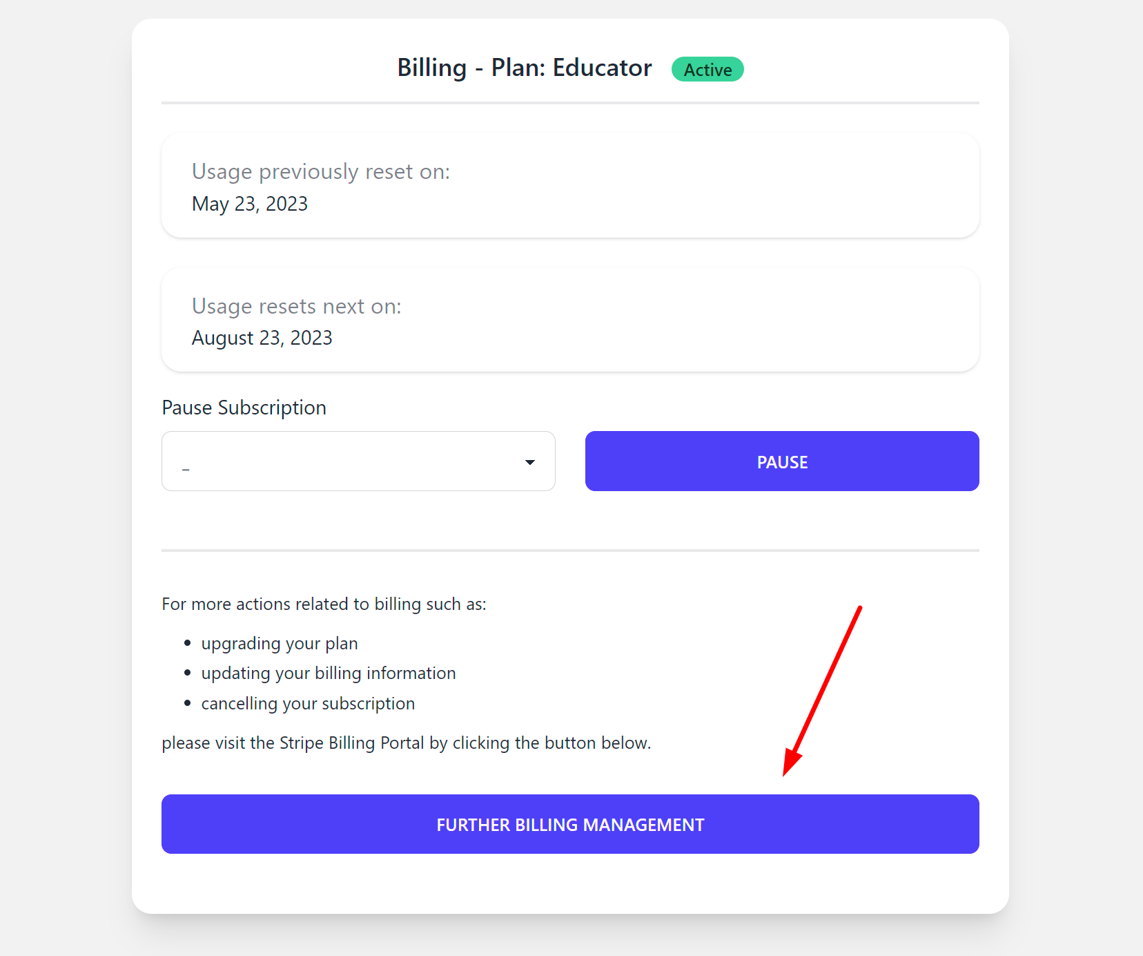Click the Stripe Billing Portal sentence
This screenshot has width=1143, height=956.
407,743
